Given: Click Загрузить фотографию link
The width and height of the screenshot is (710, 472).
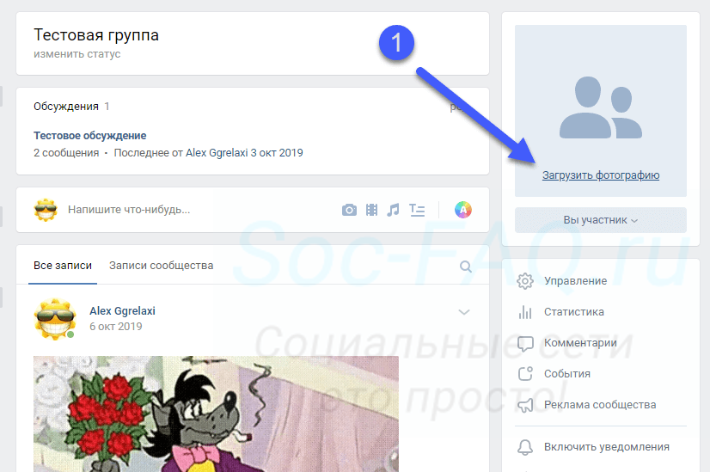Looking at the screenshot, I should [x=601, y=175].
